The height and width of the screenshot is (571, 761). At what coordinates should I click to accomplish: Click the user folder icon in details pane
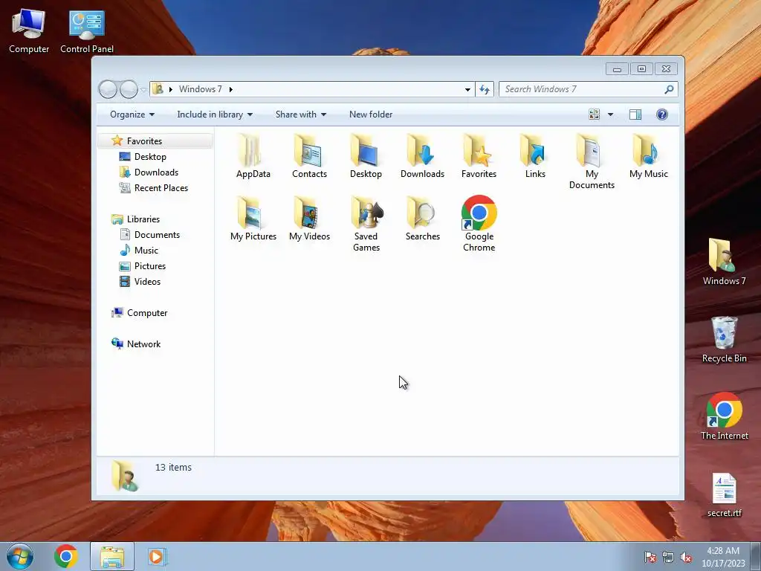125,476
